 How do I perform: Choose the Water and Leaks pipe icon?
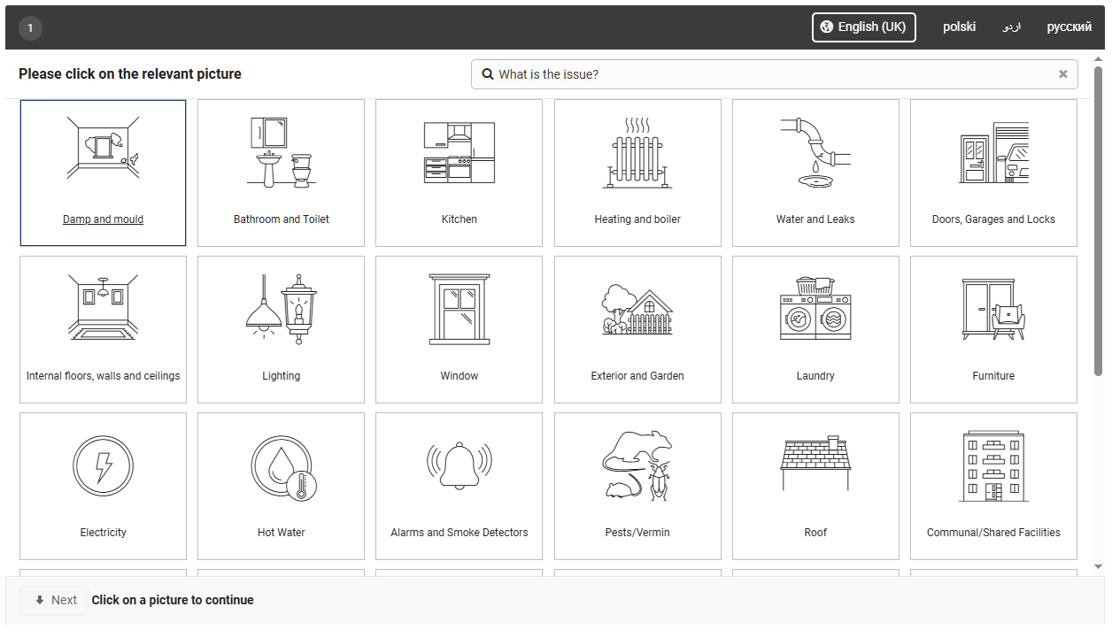pos(815,152)
